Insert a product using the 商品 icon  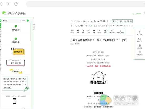[105, 32]
